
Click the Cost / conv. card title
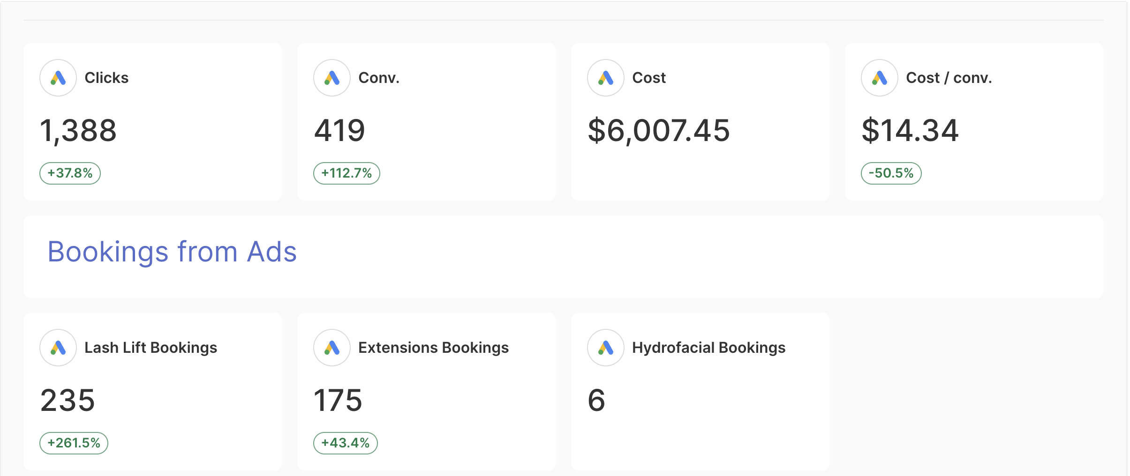(x=949, y=78)
